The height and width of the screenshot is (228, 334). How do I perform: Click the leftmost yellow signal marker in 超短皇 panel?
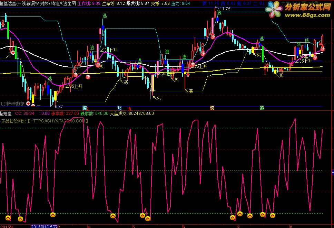pos(8,218)
